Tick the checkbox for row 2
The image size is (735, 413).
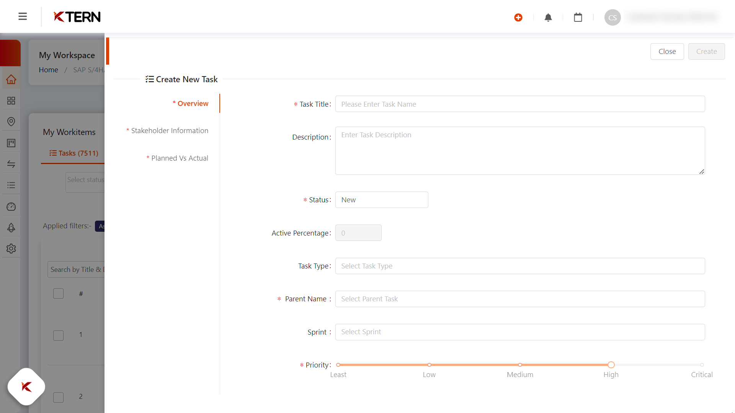click(58, 397)
